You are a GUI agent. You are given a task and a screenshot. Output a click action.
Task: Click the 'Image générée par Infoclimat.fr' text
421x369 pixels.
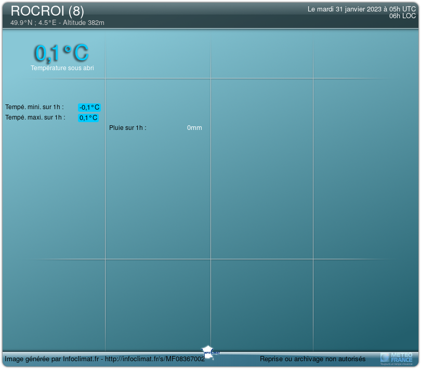click(x=51, y=359)
